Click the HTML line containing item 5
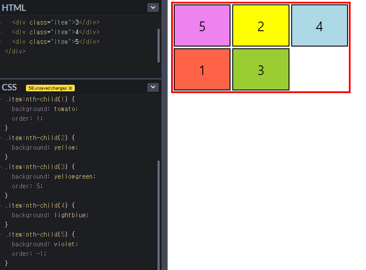Screen dimensions: 366x270 56,42
